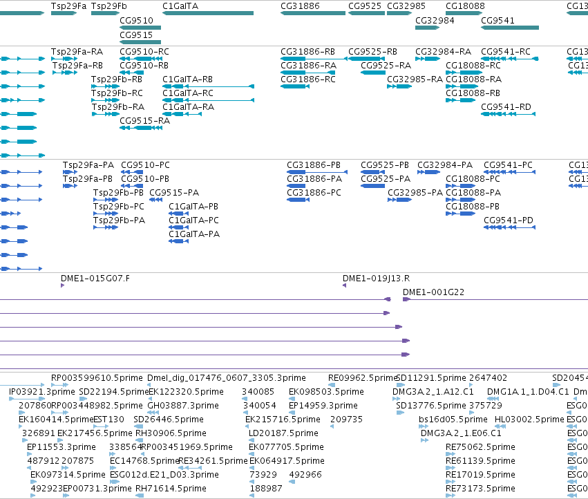The width and height of the screenshot is (588, 499).
Task: Select clone end DME1-015G07.F
Action: pos(95,279)
